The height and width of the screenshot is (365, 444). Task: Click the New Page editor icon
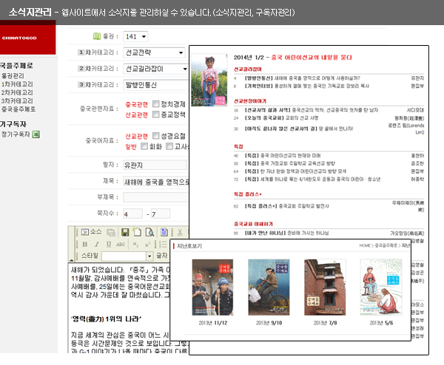[138, 232]
